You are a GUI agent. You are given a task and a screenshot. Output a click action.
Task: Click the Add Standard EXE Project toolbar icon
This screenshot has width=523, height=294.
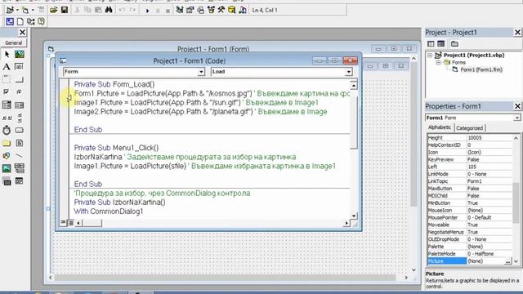point(10,10)
